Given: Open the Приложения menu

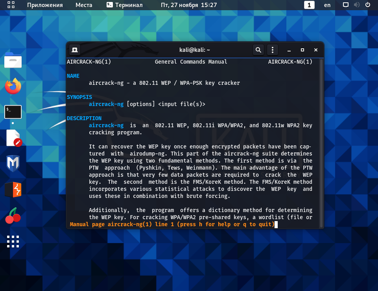Looking at the screenshot, I should (45, 5).
